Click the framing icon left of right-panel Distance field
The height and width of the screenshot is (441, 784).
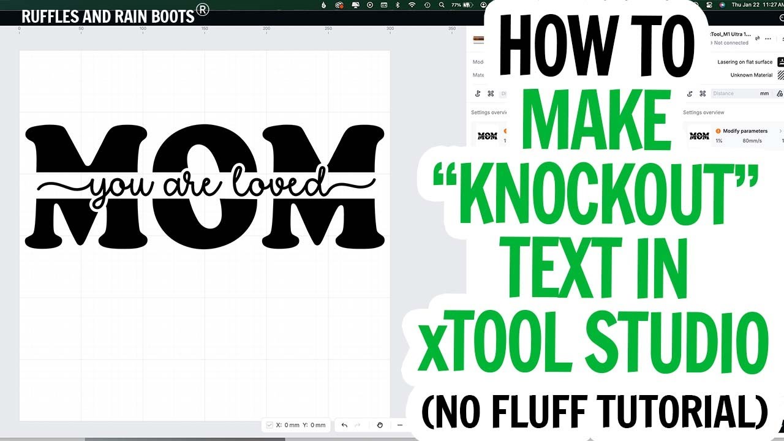(x=690, y=94)
